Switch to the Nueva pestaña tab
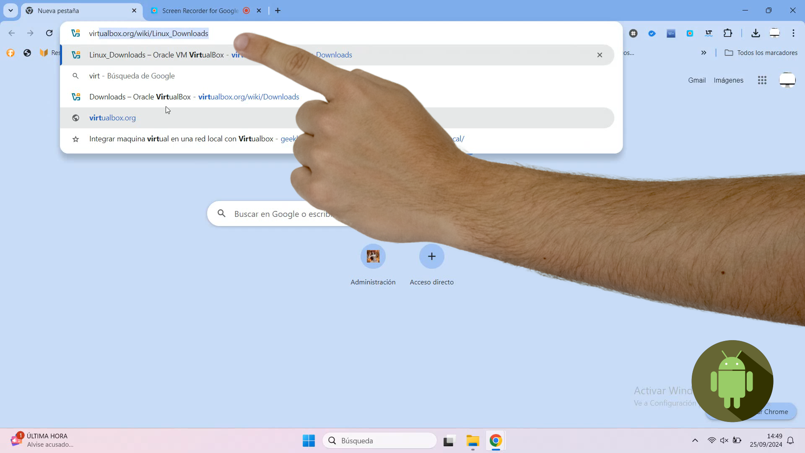The width and height of the screenshot is (805, 453). (x=82, y=10)
